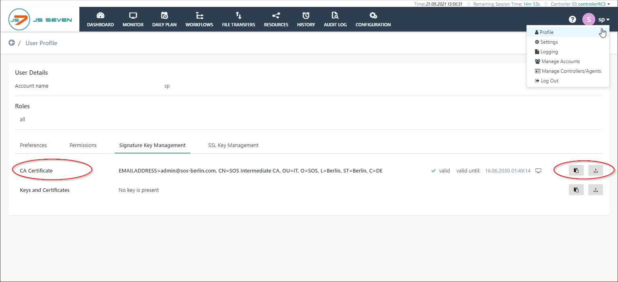Click the CA Certificate label
The image size is (618, 282).
tap(36, 170)
